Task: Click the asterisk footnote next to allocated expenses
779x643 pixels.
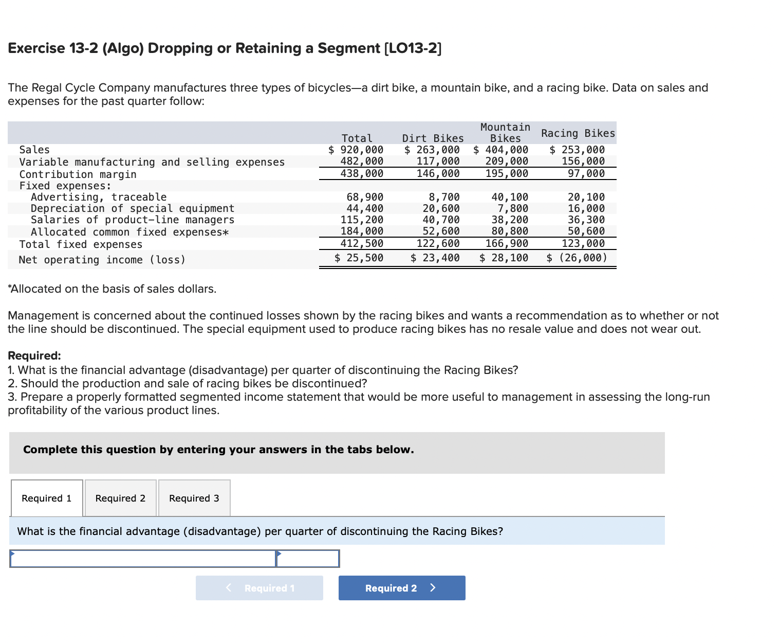Action: [226, 232]
